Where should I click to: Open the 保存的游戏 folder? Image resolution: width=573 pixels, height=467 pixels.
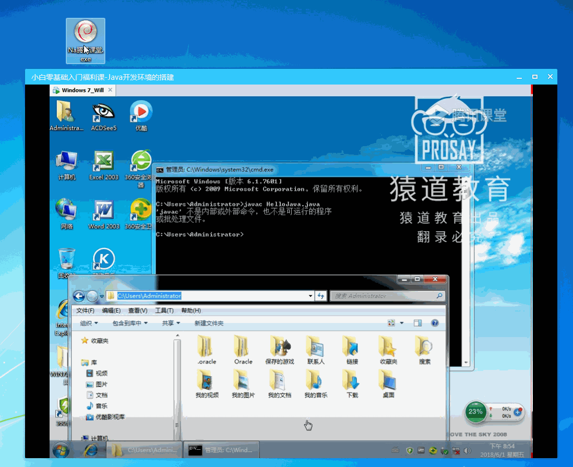point(280,350)
